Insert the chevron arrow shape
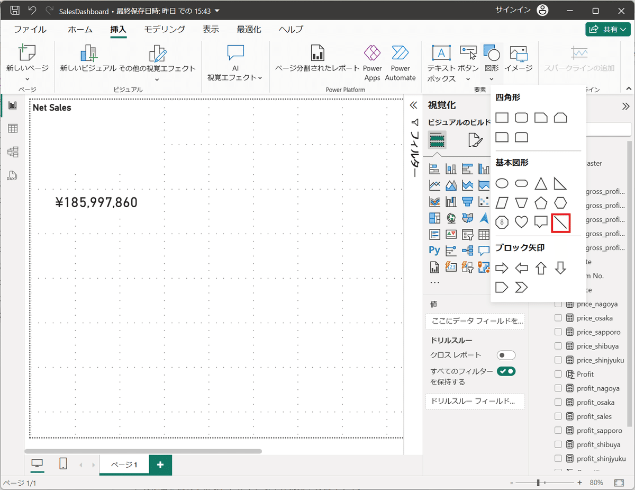The width and height of the screenshot is (635, 490). [521, 287]
